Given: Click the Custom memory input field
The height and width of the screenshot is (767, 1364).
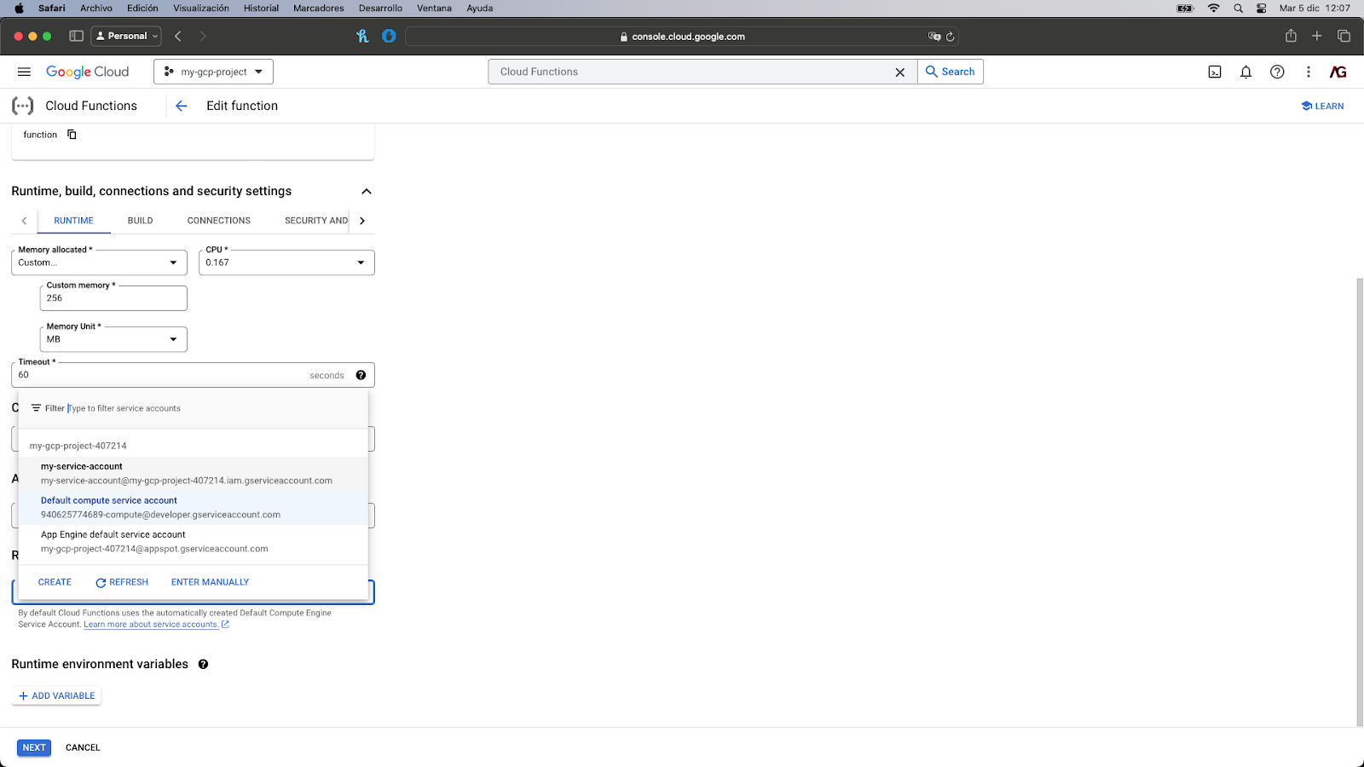Looking at the screenshot, I should 113,298.
